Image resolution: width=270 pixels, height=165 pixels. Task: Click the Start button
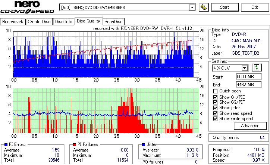tap(225, 7)
